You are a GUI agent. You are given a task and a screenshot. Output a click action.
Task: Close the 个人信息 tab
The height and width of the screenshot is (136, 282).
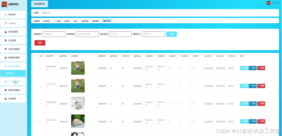61,21
